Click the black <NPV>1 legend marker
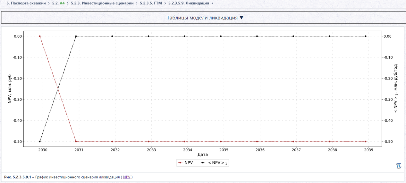Screen dimensions: 406x183 pyautogui.click(x=203, y=163)
